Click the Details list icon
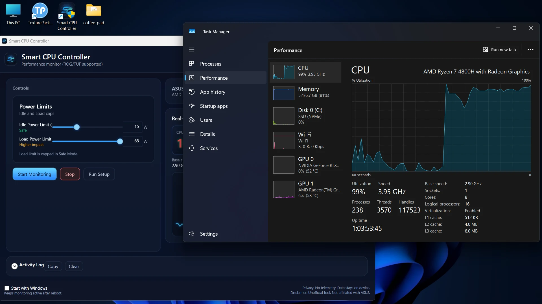 click(192, 134)
